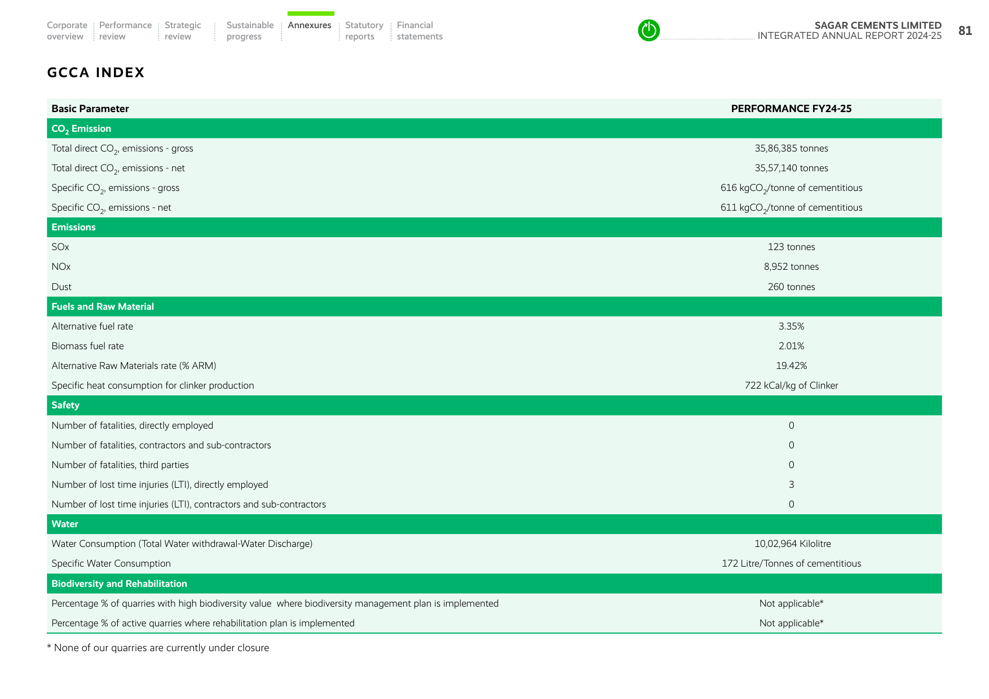Click the PERFORMANCE FY24-25 column header
Viewport: 989px width, 699px height.
791,109
